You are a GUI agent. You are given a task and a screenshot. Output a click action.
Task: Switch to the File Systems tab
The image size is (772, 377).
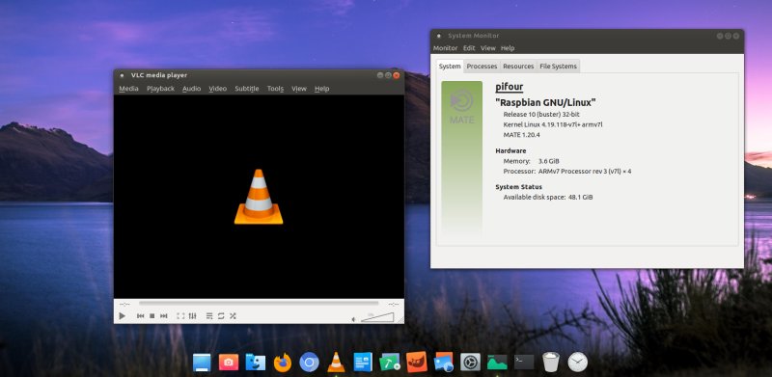click(558, 66)
